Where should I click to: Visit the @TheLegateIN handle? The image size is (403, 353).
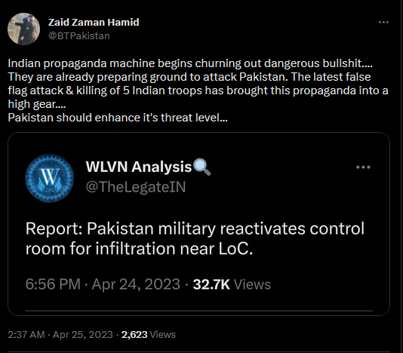point(136,187)
